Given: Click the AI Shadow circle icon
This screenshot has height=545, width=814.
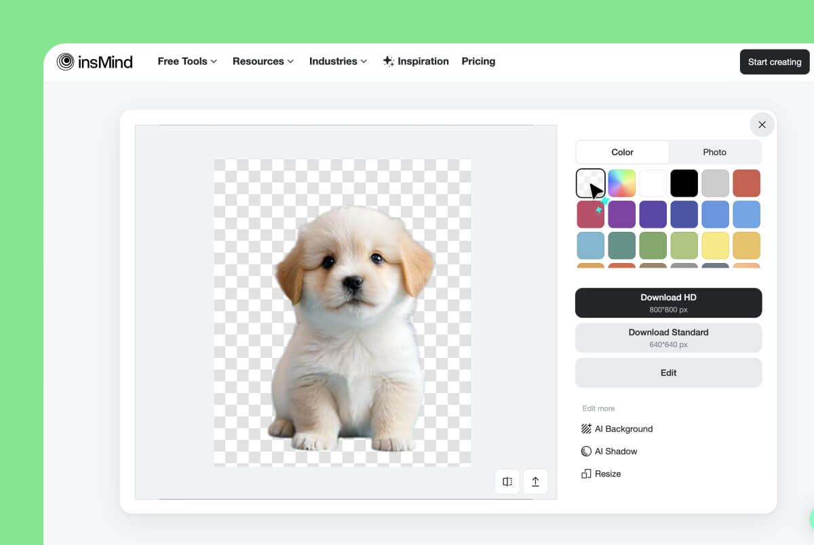Looking at the screenshot, I should (586, 451).
